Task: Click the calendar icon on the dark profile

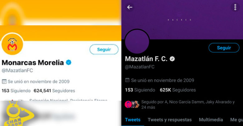Action: (x=127, y=80)
